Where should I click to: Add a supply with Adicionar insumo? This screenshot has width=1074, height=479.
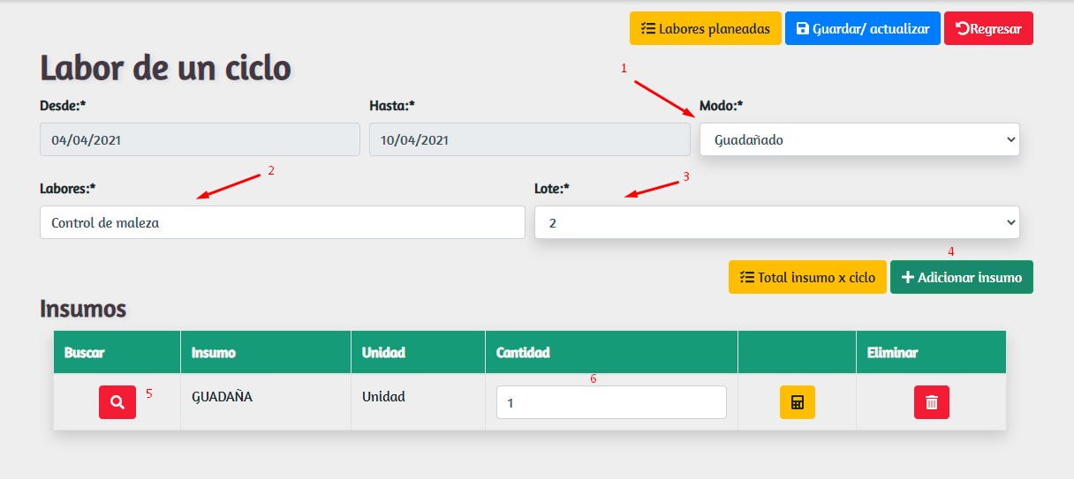coord(961,277)
